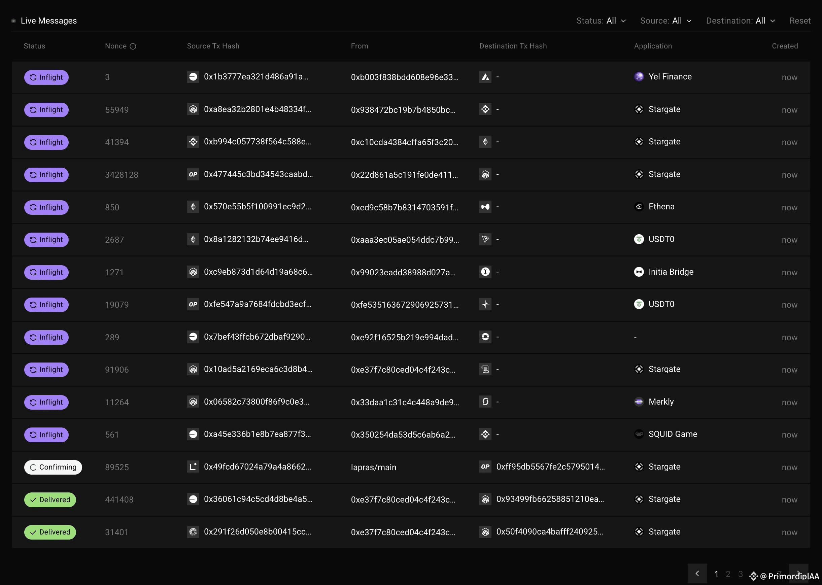
Task: Click source chain icon for hash 0x1b3777ea321d486a91a
Action: point(193,77)
